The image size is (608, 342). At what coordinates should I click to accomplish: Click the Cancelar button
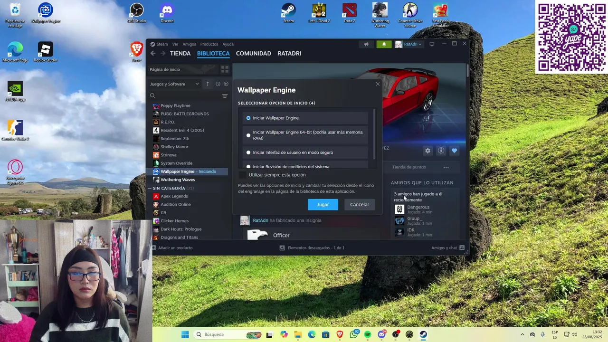(x=360, y=204)
